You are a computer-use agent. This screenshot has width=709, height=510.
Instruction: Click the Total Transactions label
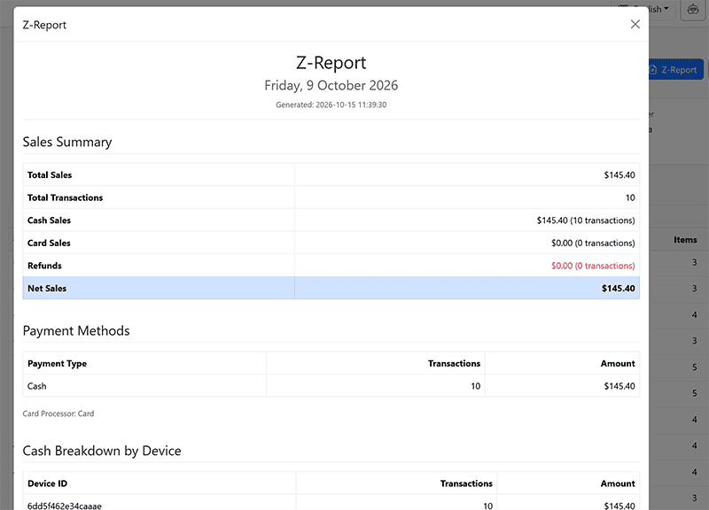pyautogui.click(x=65, y=197)
